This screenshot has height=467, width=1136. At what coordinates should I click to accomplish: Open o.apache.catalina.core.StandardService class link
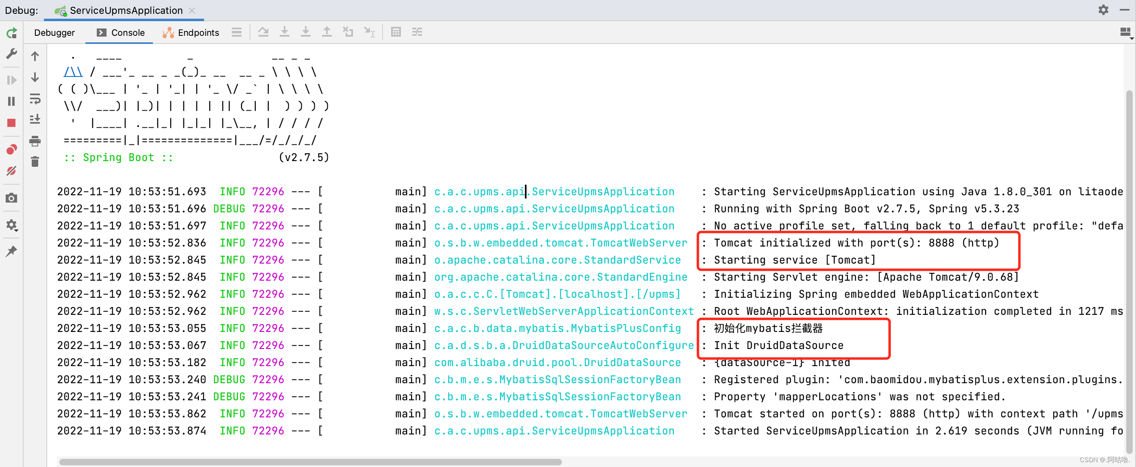[557, 260]
